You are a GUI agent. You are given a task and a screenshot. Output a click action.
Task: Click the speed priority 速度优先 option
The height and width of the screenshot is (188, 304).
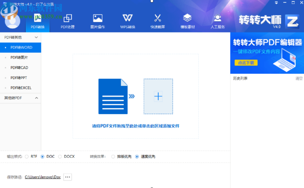click(137, 156)
